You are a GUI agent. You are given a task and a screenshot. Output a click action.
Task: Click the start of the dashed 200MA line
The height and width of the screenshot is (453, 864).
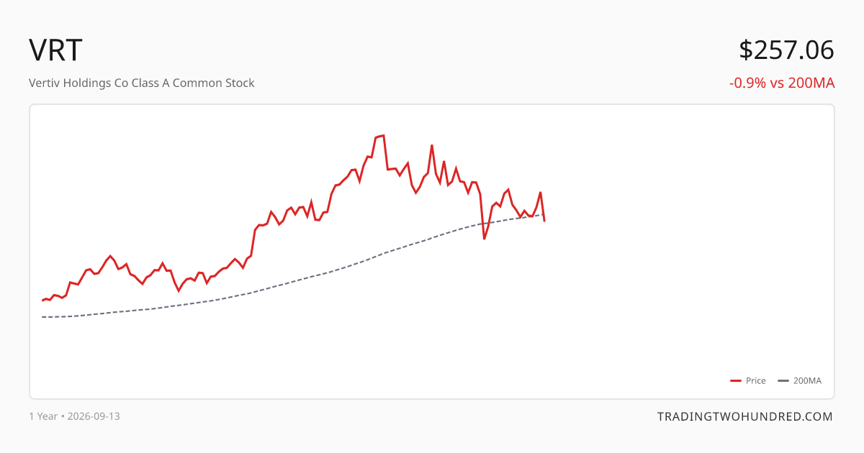[42, 317]
